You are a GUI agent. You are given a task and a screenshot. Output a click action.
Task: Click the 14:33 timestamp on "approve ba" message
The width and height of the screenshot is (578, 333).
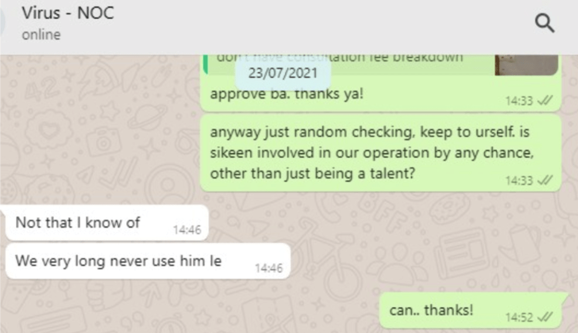tap(519, 101)
